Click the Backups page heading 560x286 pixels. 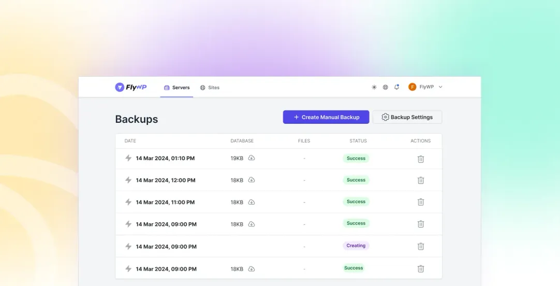(x=137, y=119)
